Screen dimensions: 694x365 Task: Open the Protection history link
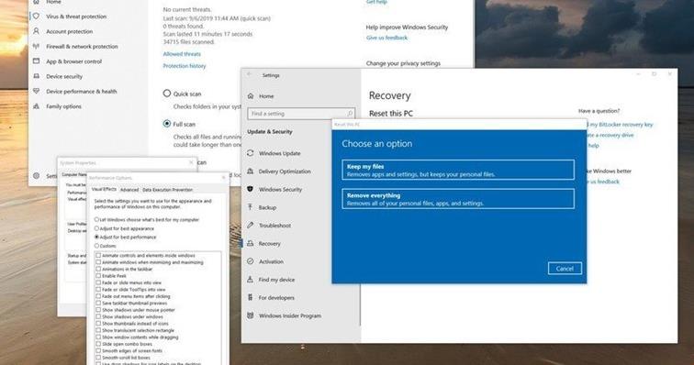click(x=185, y=66)
